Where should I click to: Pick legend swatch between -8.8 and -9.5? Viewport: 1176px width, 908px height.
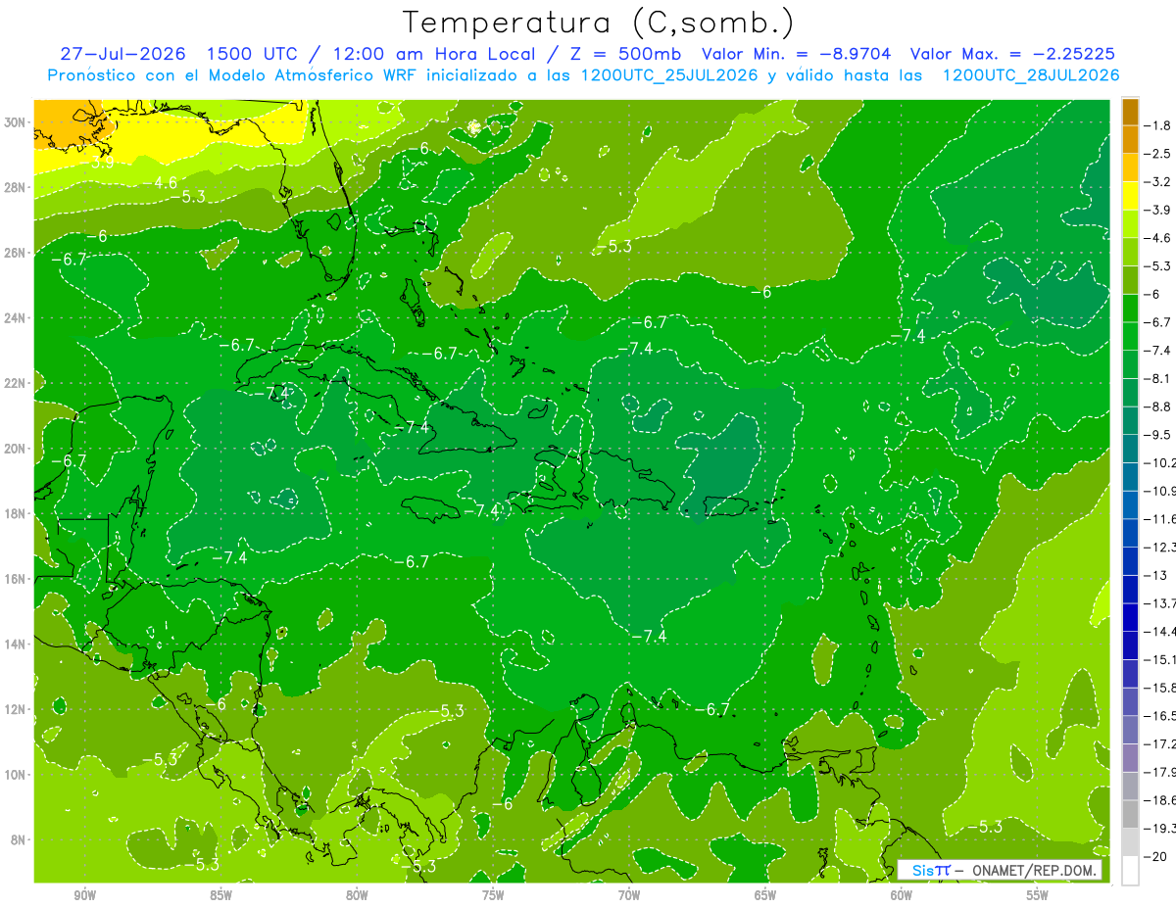1130,420
